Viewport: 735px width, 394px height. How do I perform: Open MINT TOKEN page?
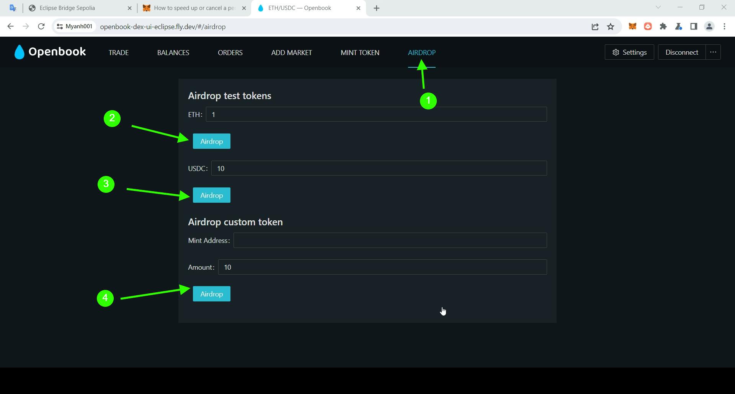(360, 52)
